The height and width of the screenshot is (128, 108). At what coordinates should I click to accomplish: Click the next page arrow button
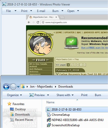[81, 65]
